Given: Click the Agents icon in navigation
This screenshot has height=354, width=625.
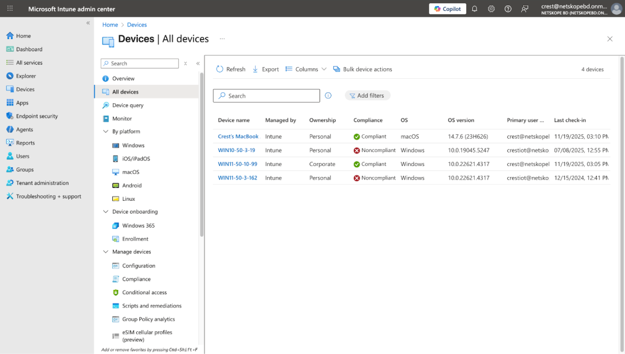Looking at the screenshot, I should (x=10, y=129).
